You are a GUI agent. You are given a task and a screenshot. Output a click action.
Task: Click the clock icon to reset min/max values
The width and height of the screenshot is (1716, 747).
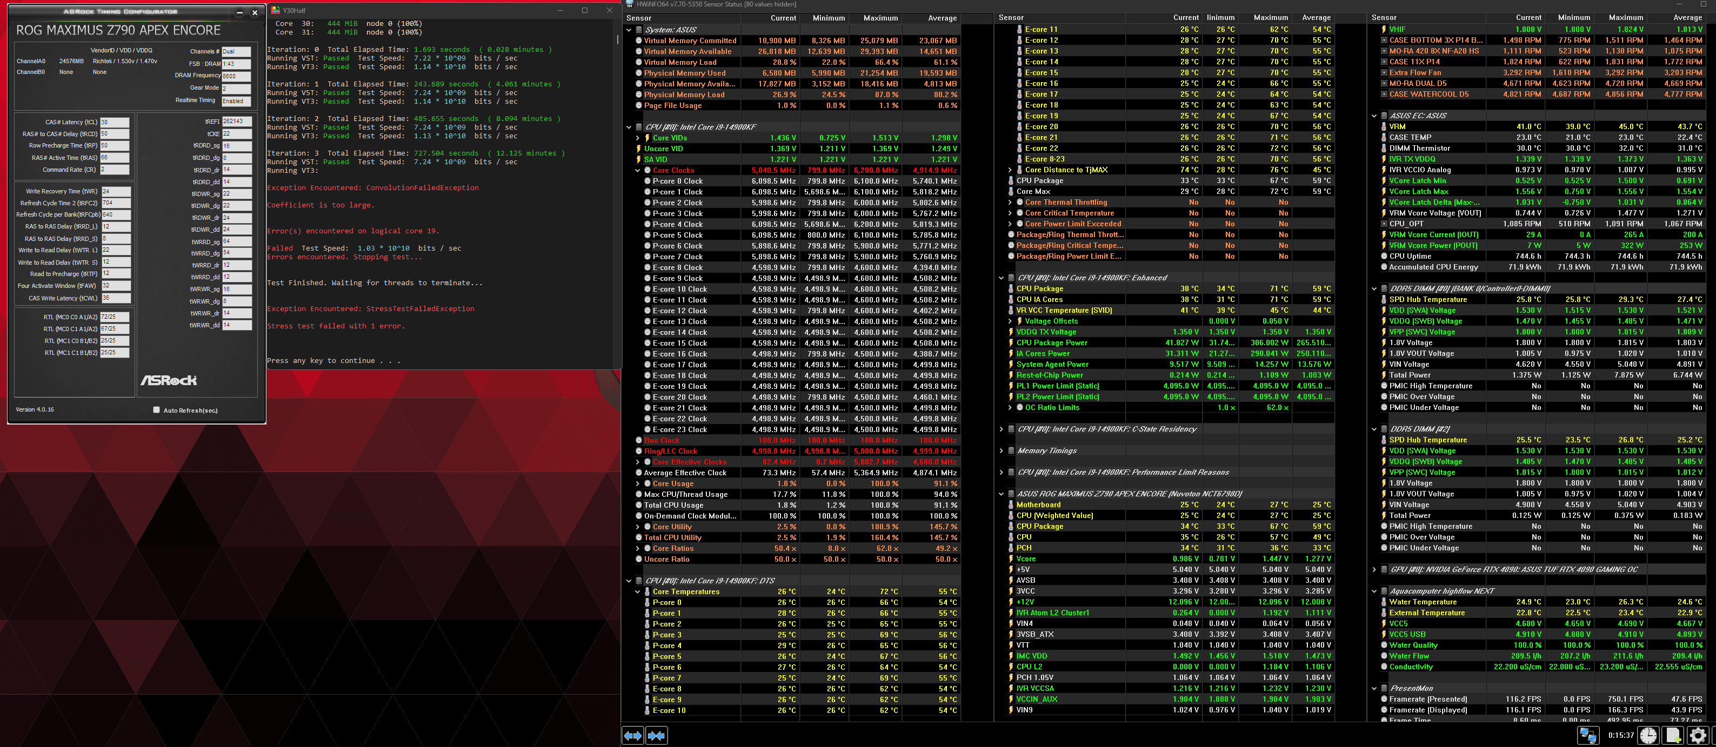[1649, 735]
